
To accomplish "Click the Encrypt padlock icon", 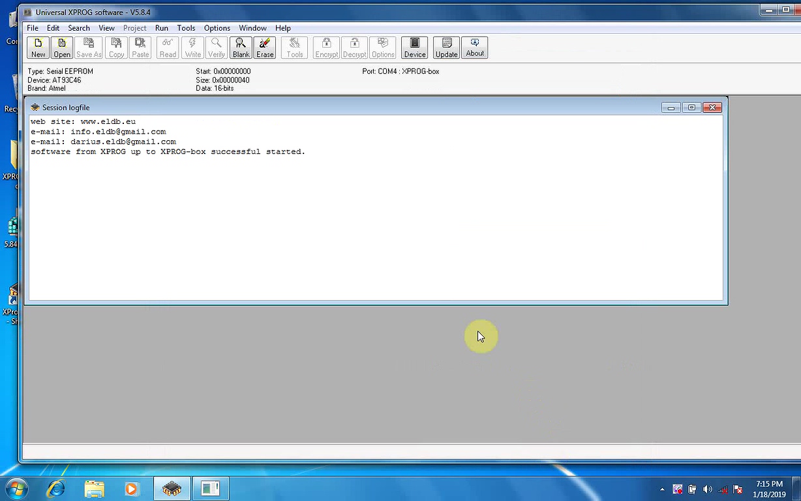I will (326, 48).
